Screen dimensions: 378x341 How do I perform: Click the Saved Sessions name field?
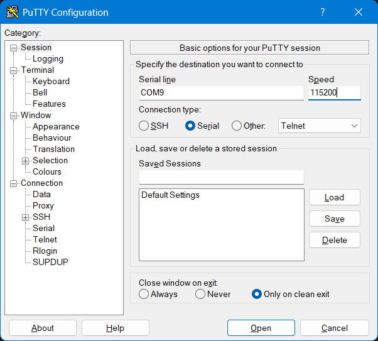pos(221,177)
